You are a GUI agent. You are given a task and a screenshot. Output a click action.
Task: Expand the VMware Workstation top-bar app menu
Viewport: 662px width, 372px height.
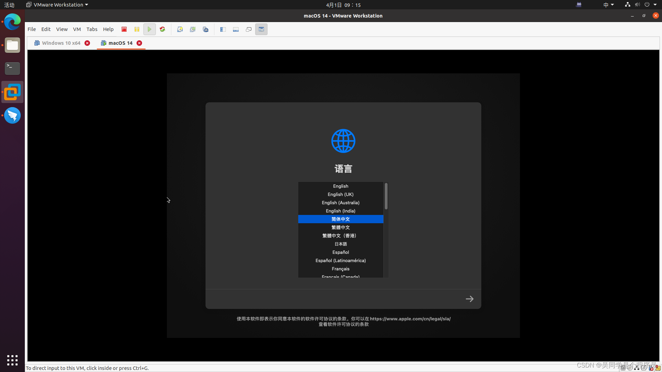coord(57,5)
